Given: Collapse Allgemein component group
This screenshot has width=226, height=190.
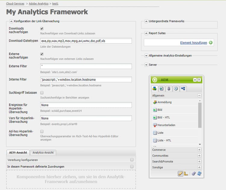Looking at the screenshot, I should click(x=199, y=95).
